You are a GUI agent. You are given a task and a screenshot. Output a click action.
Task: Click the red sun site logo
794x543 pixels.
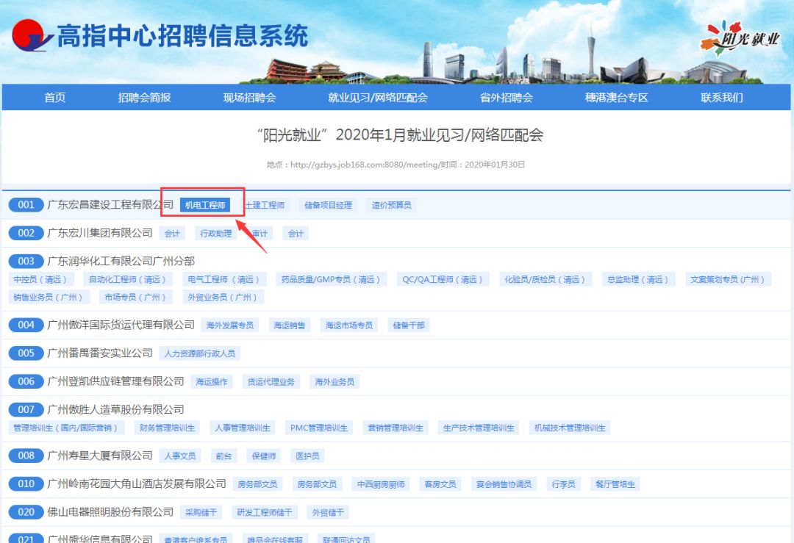[x=32, y=35]
